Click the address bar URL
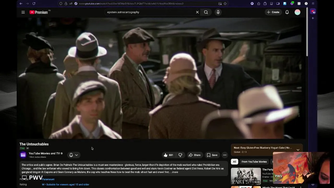 pos(131,4)
